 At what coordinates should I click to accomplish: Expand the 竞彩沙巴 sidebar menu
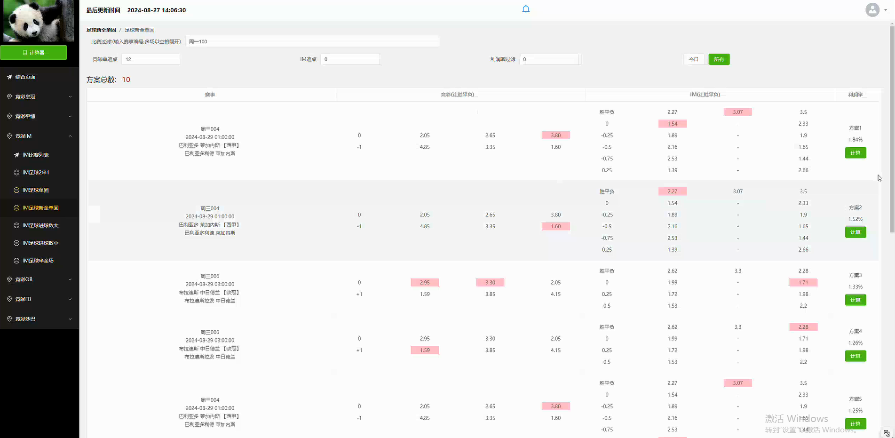pyautogui.click(x=40, y=319)
